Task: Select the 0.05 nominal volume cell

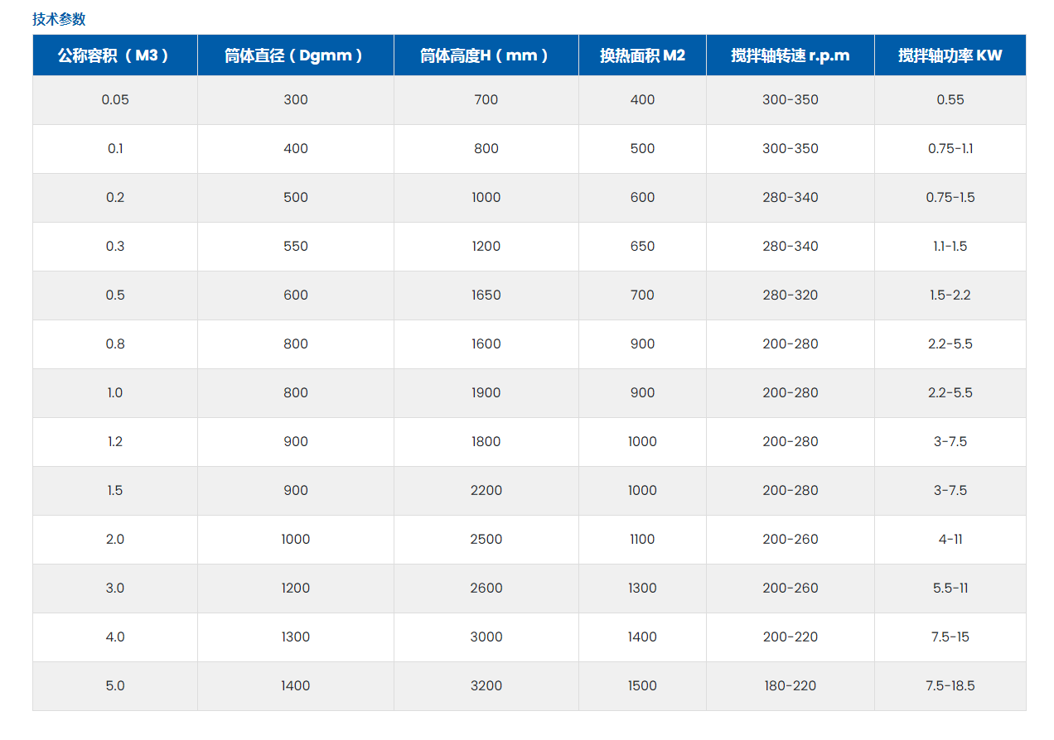Action: click(x=115, y=99)
